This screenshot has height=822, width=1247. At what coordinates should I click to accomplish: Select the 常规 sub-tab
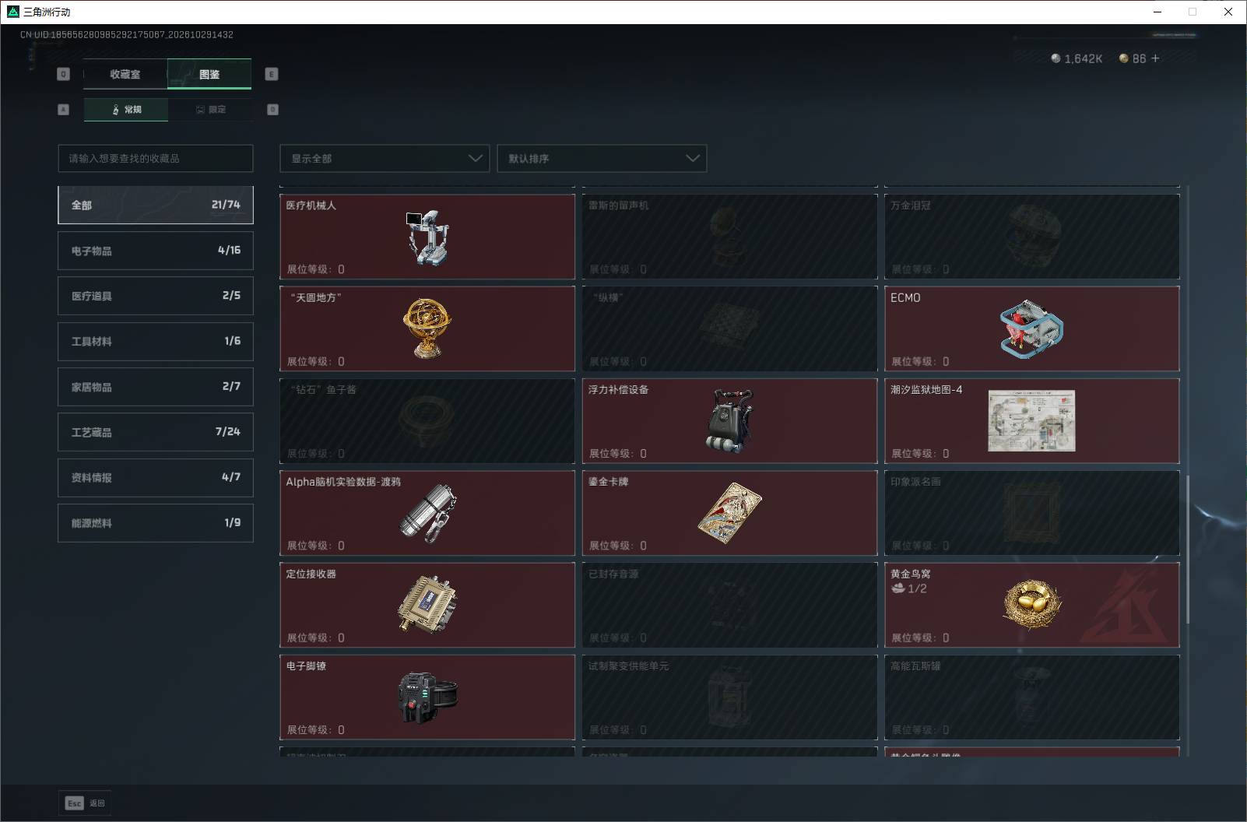click(x=126, y=110)
